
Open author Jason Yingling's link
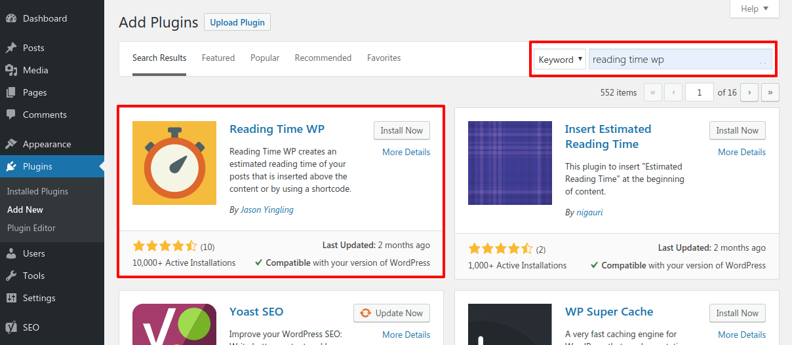point(267,209)
